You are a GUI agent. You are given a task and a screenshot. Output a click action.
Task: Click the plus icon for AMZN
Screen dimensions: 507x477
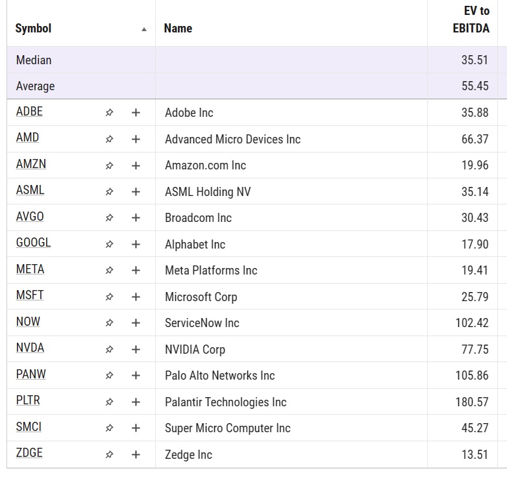click(136, 165)
